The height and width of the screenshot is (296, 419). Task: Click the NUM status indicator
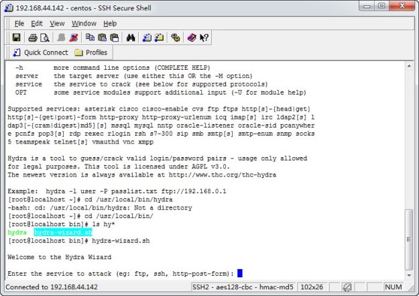pyautogui.click(x=394, y=287)
